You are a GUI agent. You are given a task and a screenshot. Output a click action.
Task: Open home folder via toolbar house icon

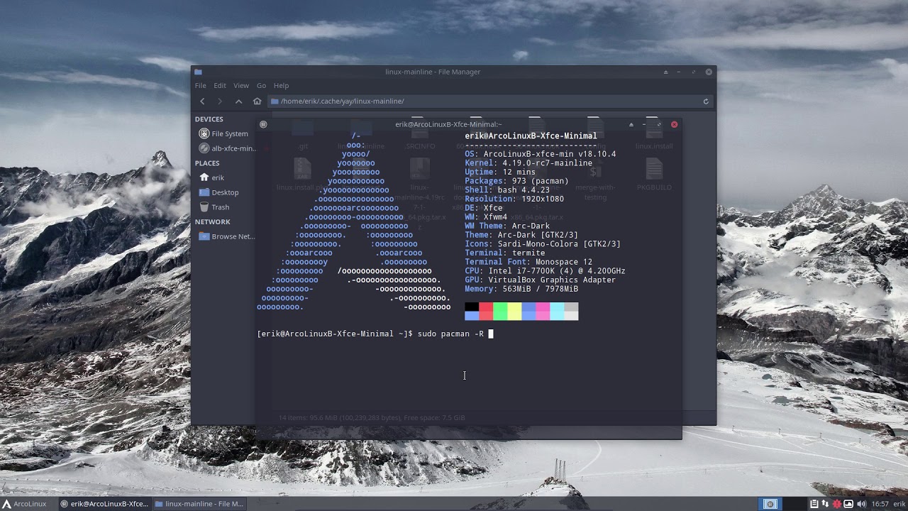[x=257, y=101]
